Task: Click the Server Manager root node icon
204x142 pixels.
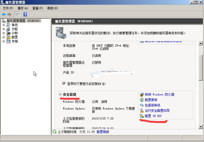Action: pyautogui.click(x=4, y=21)
